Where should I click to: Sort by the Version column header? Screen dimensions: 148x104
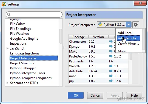tap(98, 37)
